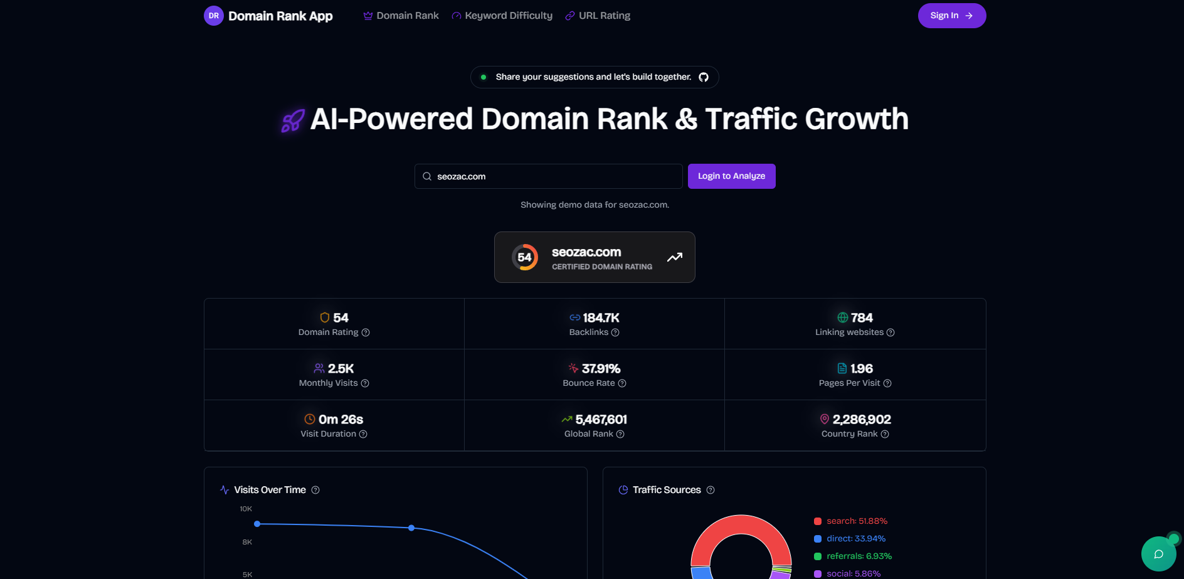Click the pie chart icon beside Traffic Sources

pyautogui.click(x=622, y=489)
